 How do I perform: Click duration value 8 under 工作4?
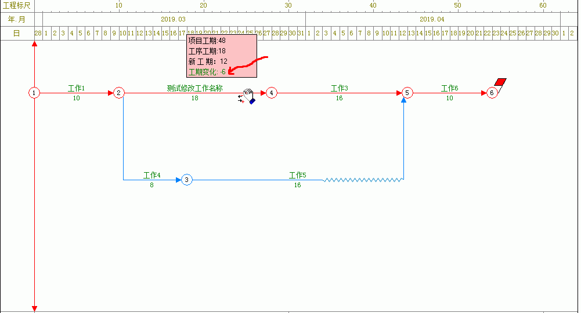coord(151,185)
